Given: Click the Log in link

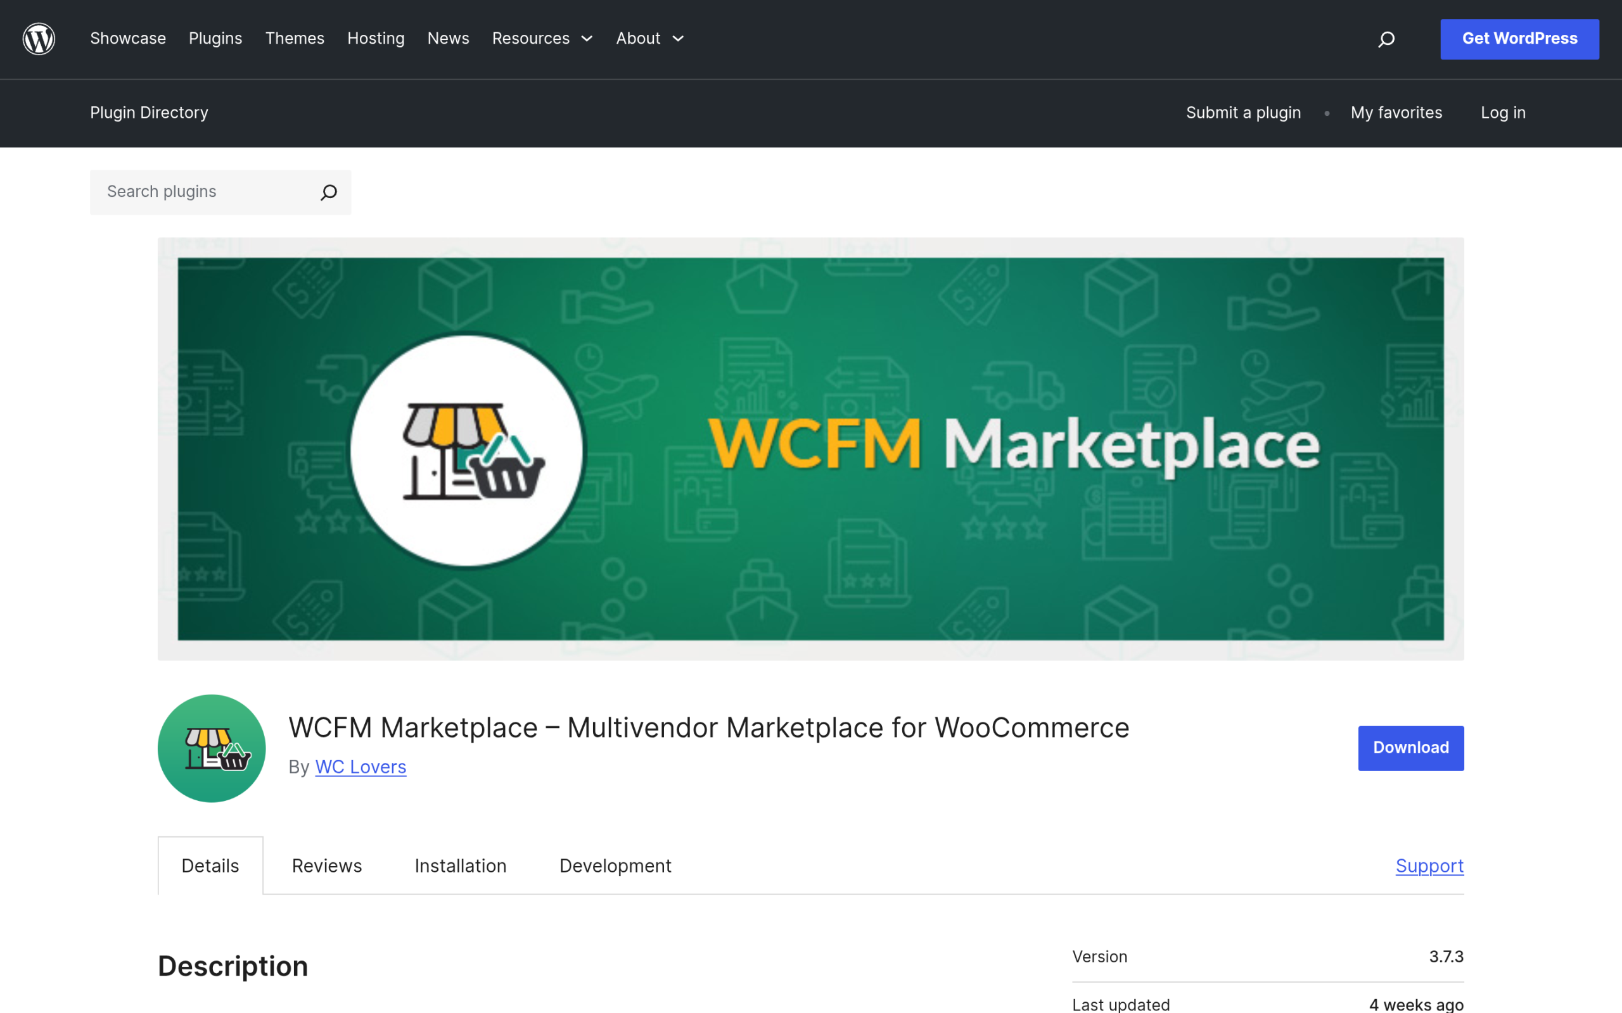Looking at the screenshot, I should point(1503,113).
